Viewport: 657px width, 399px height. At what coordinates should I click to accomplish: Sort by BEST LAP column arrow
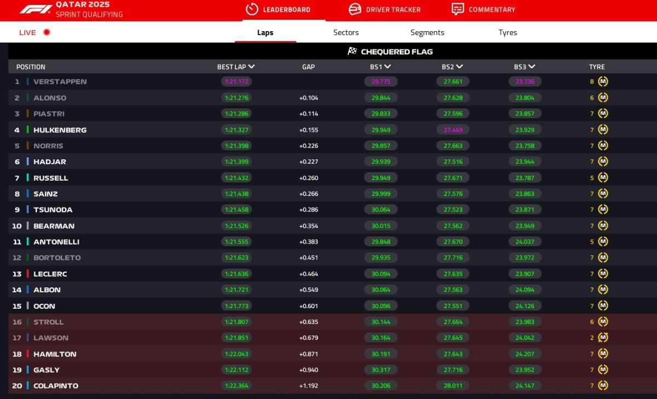click(x=251, y=67)
